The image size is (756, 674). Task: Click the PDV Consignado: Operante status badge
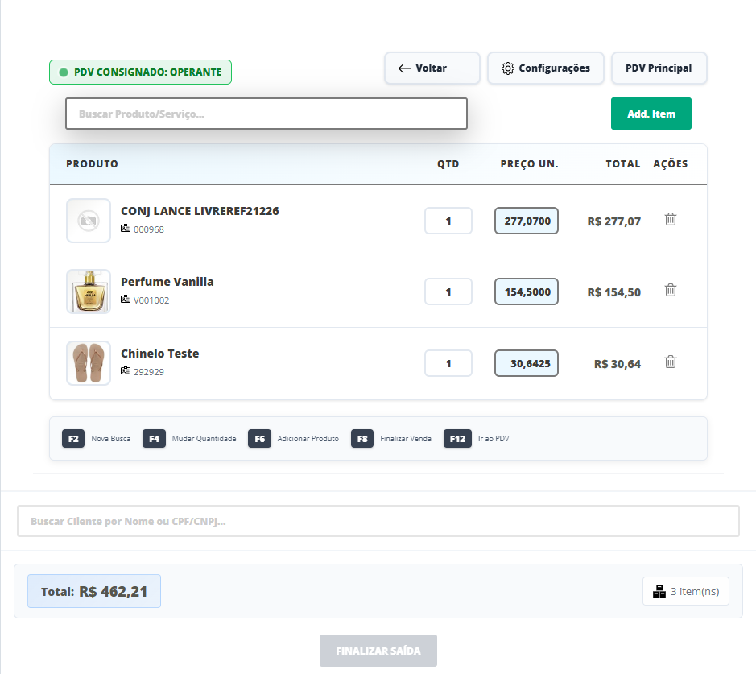click(140, 72)
